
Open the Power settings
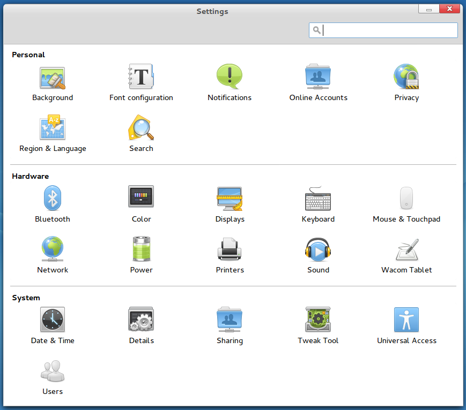(141, 254)
